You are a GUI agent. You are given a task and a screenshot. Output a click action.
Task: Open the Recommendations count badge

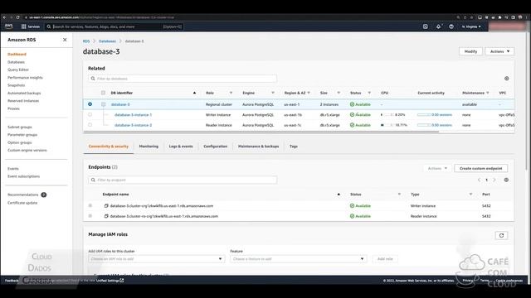pyautogui.click(x=43, y=195)
